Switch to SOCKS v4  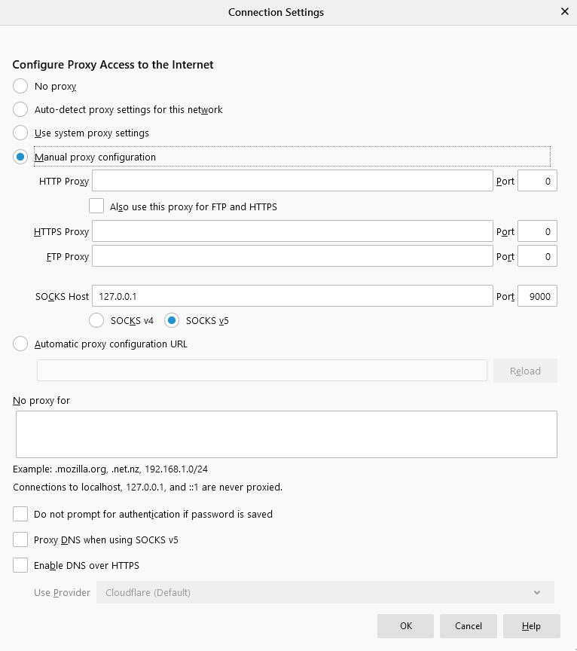[x=96, y=320]
